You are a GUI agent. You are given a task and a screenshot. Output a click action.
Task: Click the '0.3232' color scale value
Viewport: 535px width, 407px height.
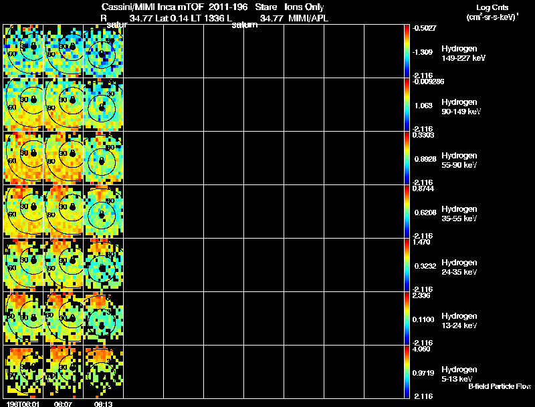425,266
